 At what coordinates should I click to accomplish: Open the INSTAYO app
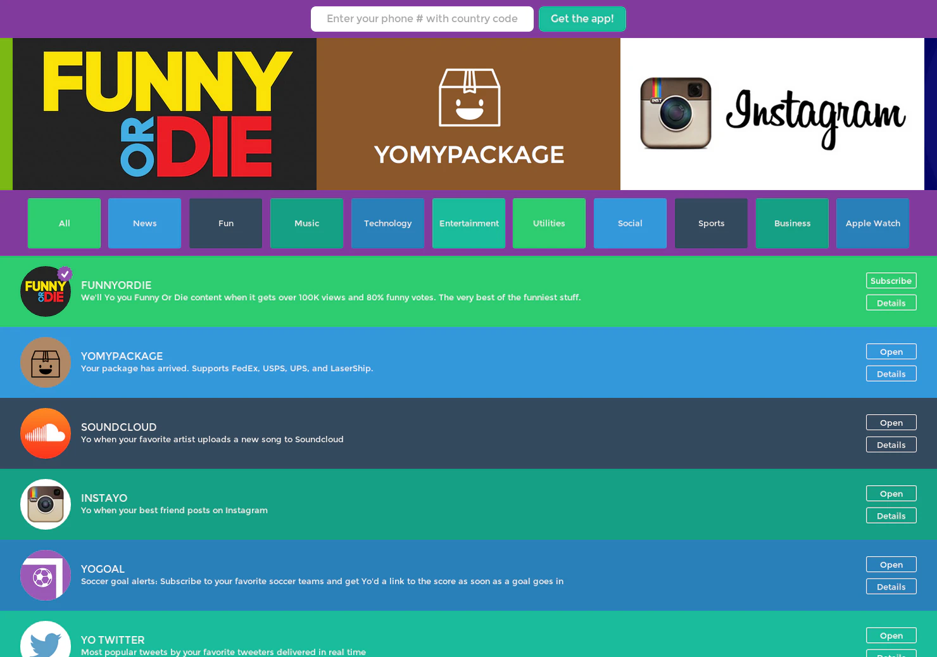click(891, 494)
